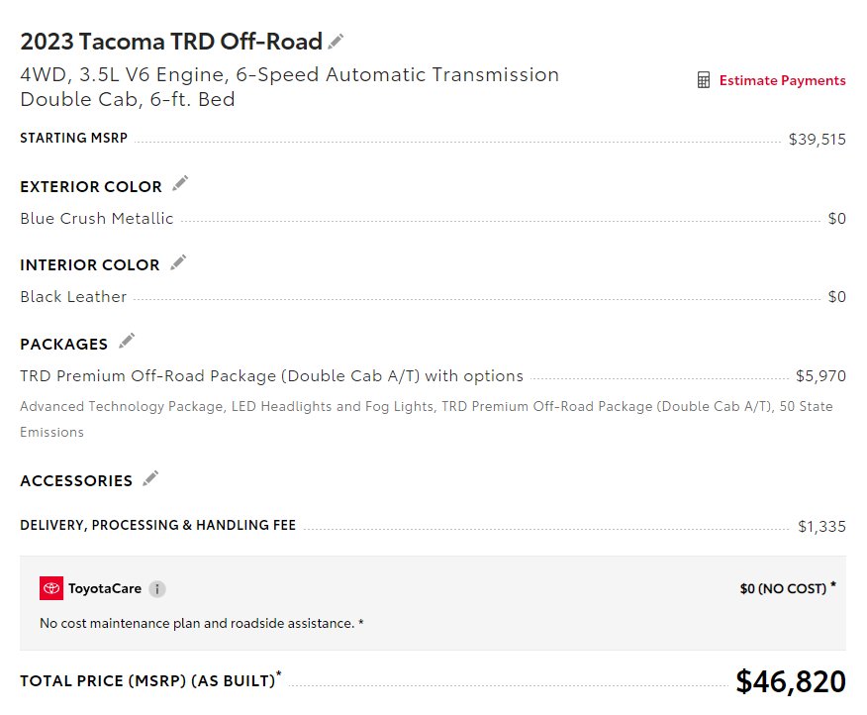Edit the 2023 Tacoma TRD Off-Road model
The height and width of the screenshot is (715, 867).
[336, 42]
